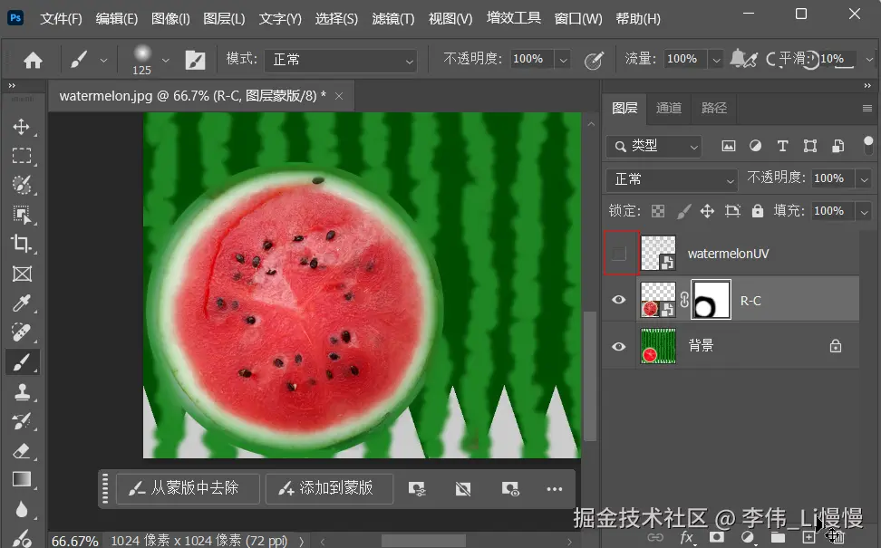This screenshot has width=881, height=548.
Task: Select the Move tool
Action: pos(22,126)
